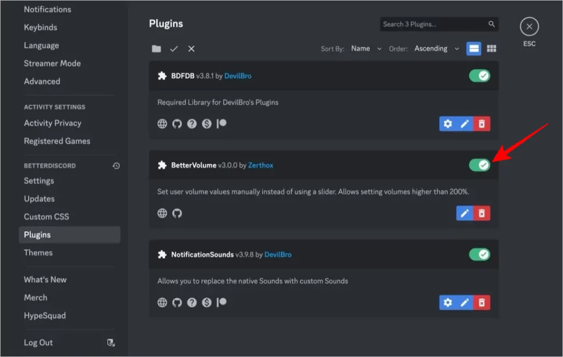The image size is (563, 357).
Task: Delete NotificationSounds plugin with trash icon
Action: click(482, 303)
